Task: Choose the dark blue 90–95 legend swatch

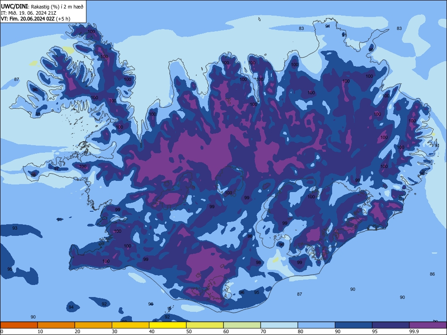Action: (x=354, y=325)
